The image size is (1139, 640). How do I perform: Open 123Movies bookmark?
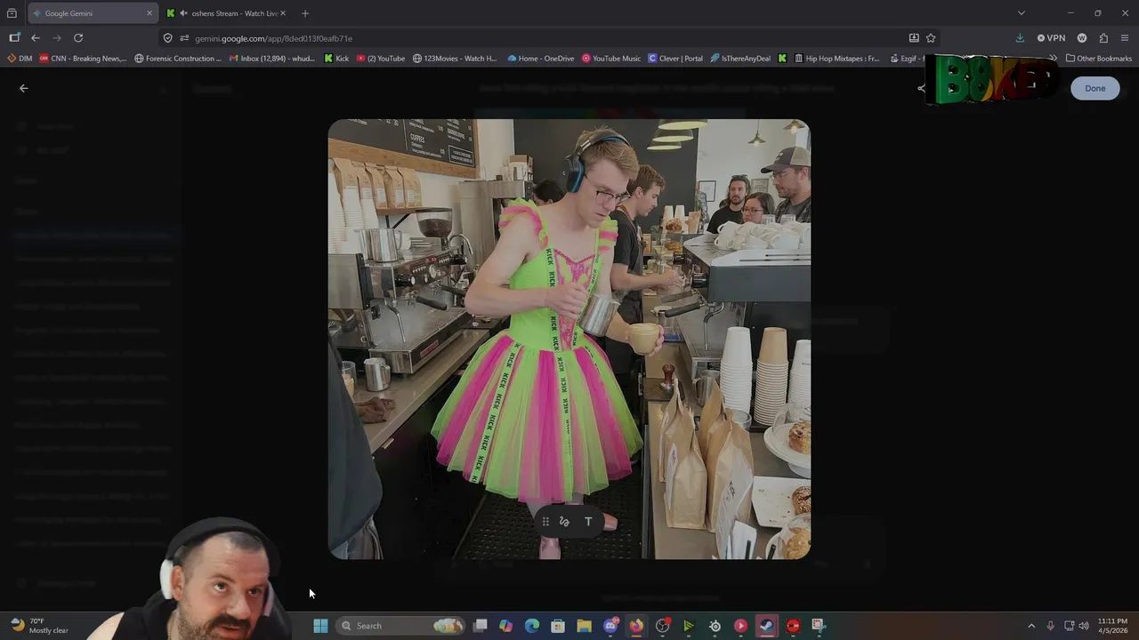pyautogui.click(x=455, y=59)
